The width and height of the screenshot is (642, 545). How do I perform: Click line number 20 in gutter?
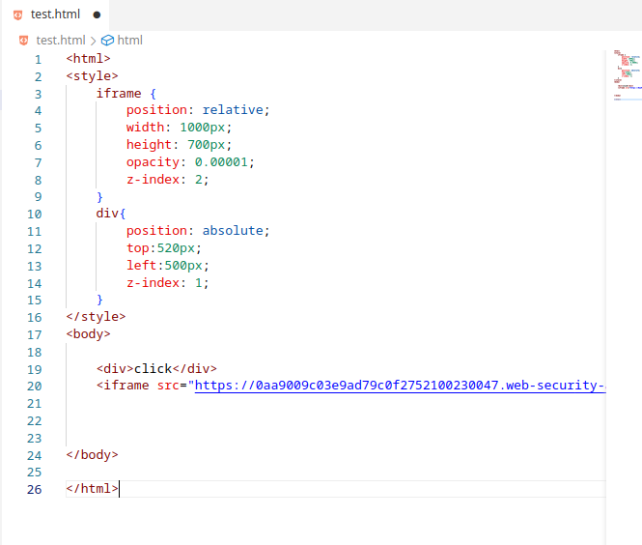point(35,386)
